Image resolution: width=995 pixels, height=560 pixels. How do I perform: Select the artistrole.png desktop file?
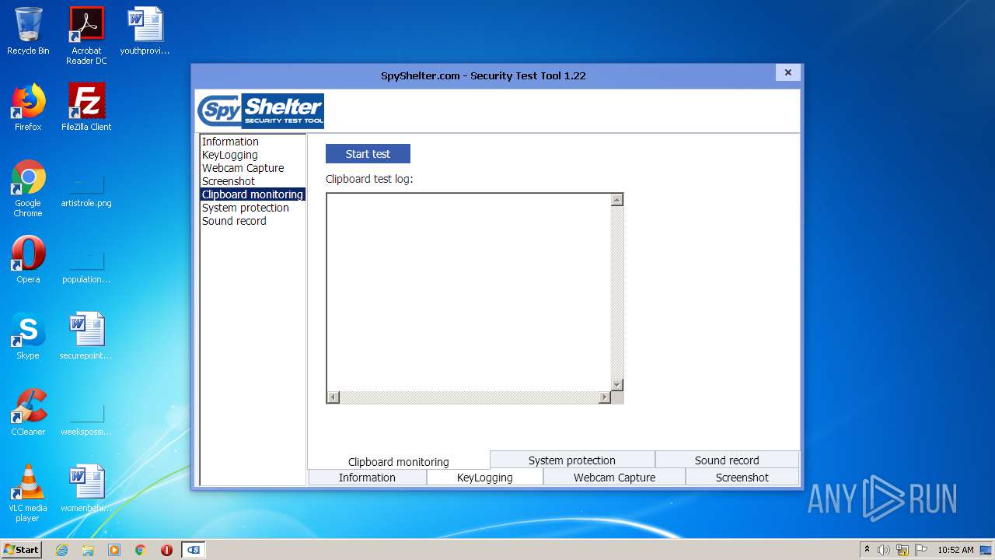pos(86,191)
